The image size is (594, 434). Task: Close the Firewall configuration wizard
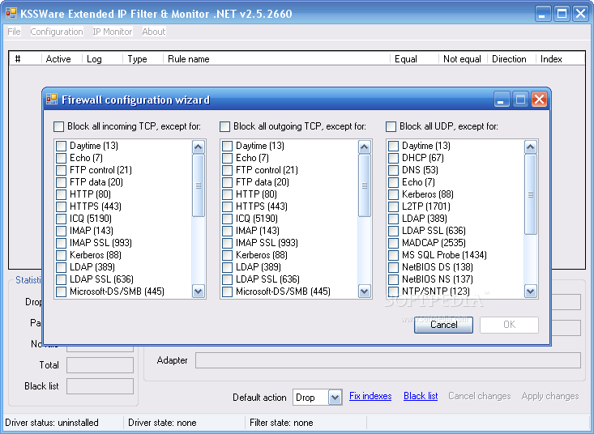(x=539, y=100)
